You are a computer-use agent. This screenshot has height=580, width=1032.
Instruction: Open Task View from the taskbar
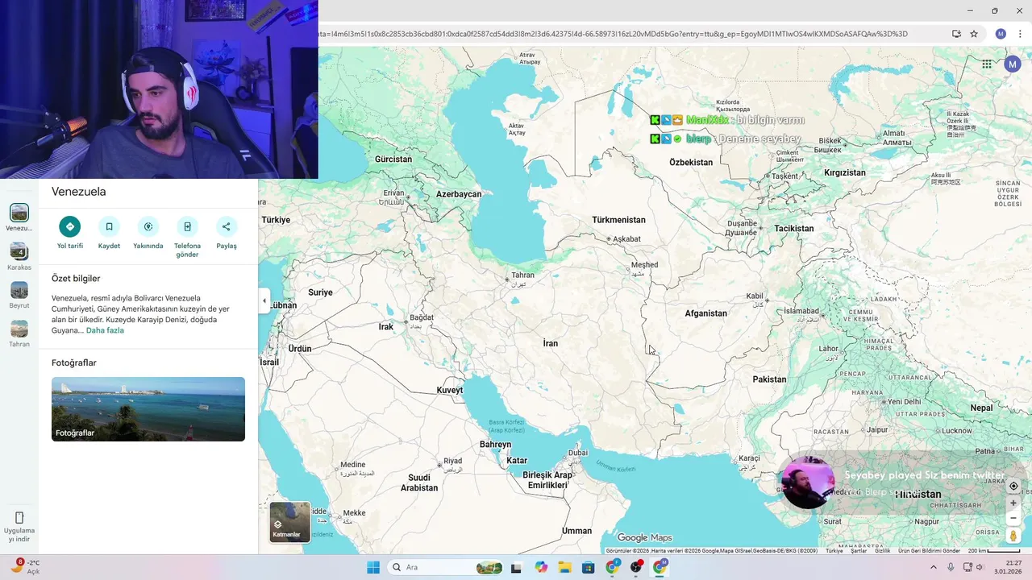[x=516, y=567]
